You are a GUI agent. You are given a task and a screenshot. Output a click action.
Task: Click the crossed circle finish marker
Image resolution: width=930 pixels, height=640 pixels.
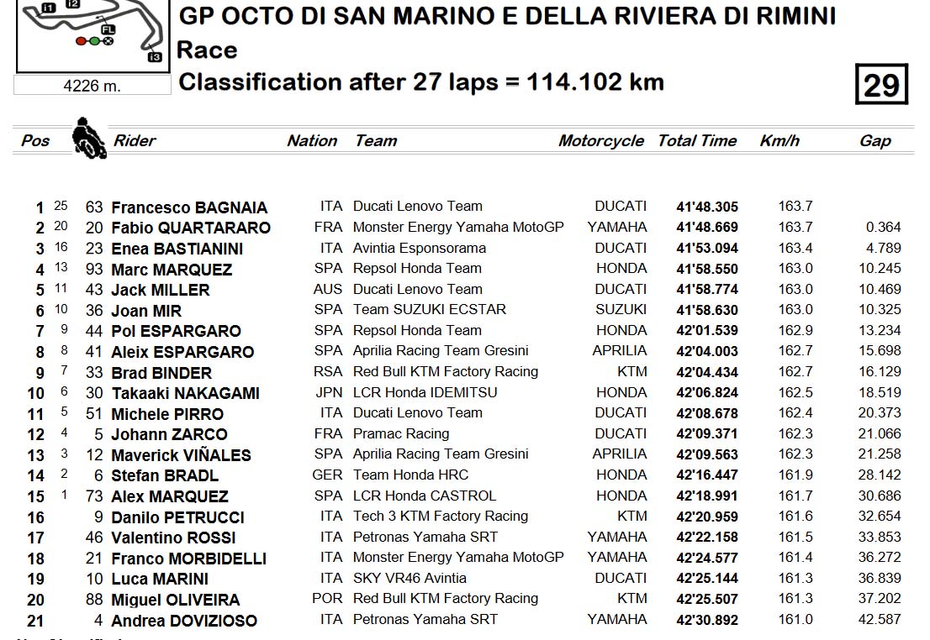(108, 41)
